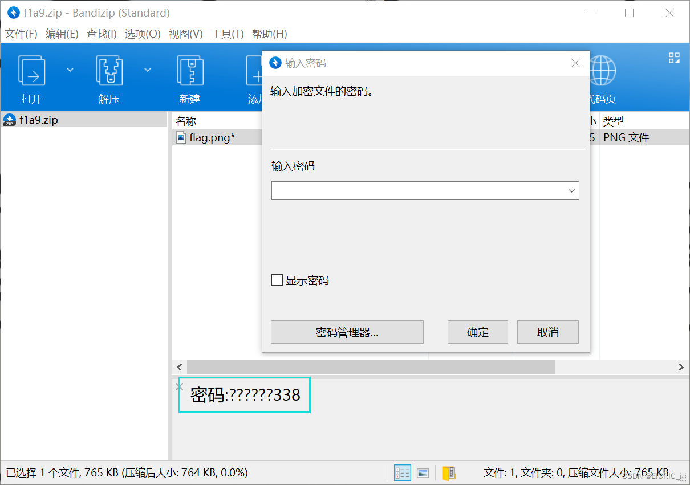The width and height of the screenshot is (690, 485).
Task: Open the password history dropdown arrow
Action: point(571,191)
